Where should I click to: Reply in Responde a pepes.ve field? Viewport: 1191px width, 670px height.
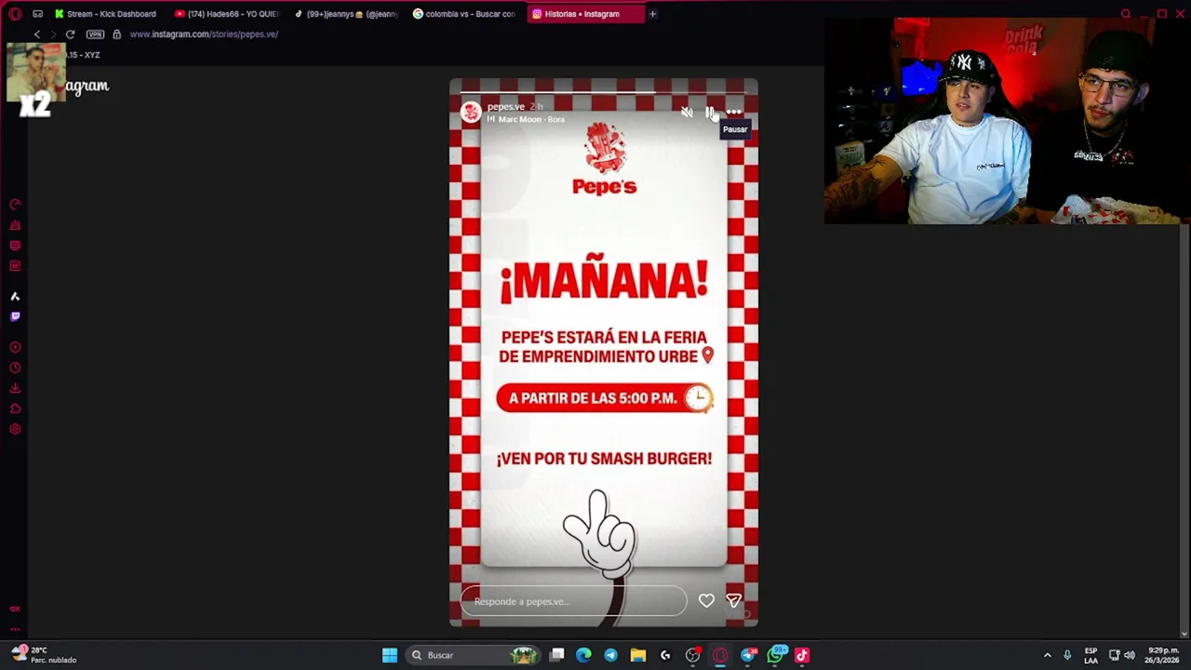coord(573,601)
